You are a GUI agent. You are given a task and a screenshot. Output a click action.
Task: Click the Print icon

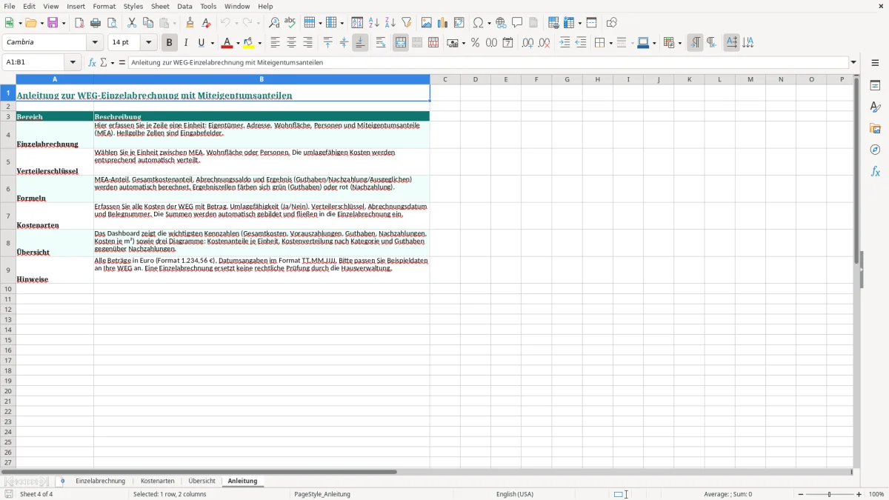click(96, 23)
